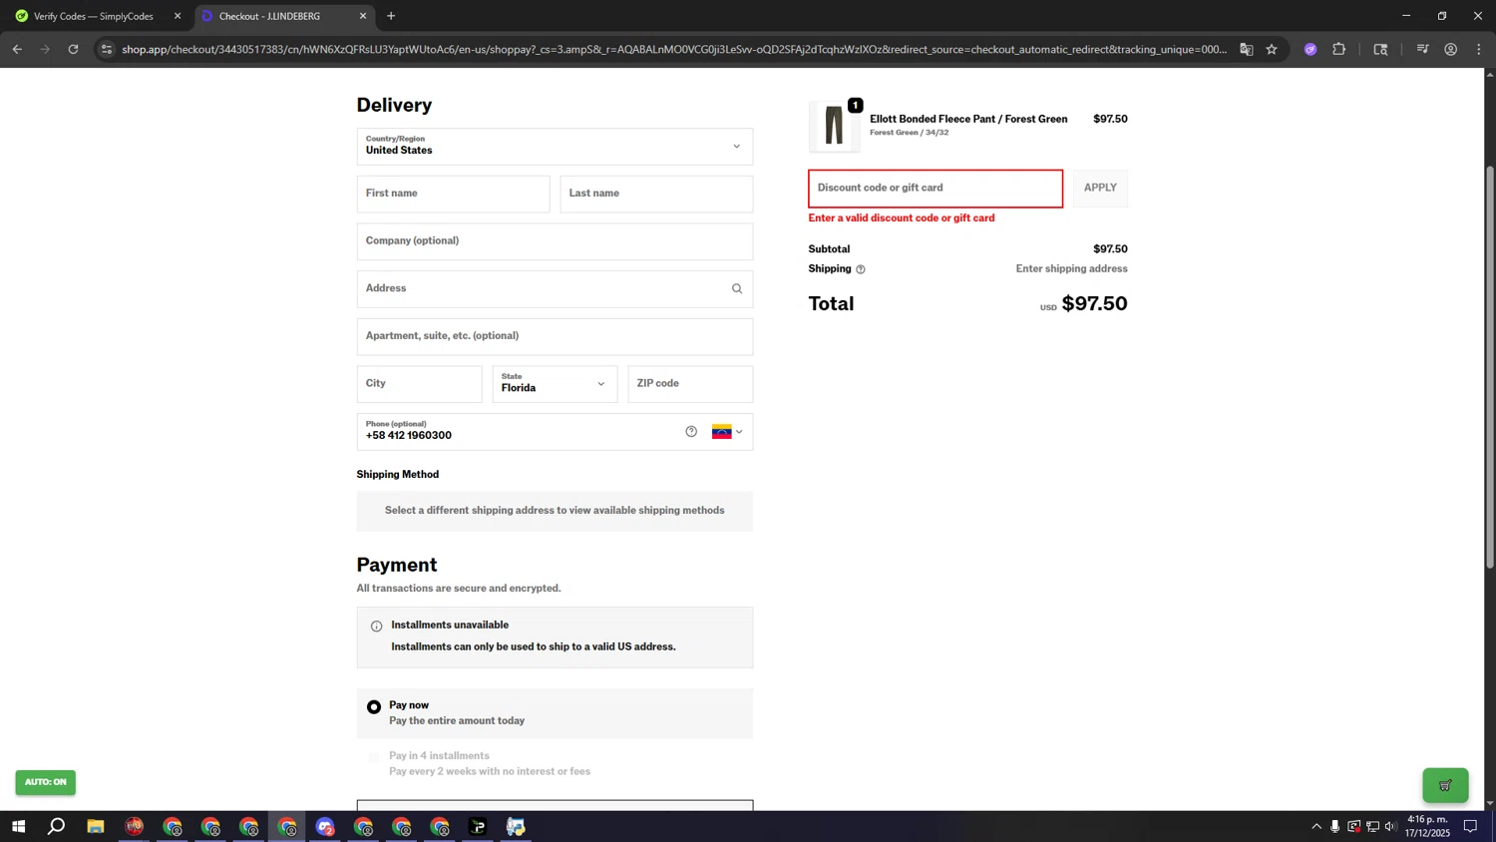Viewport: 1496px width, 842px height.
Task: Bookmark this page with the star icon
Action: (x=1272, y=49)
